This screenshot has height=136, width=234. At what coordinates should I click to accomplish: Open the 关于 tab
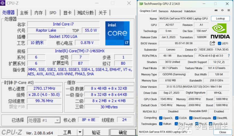[103, 13]
